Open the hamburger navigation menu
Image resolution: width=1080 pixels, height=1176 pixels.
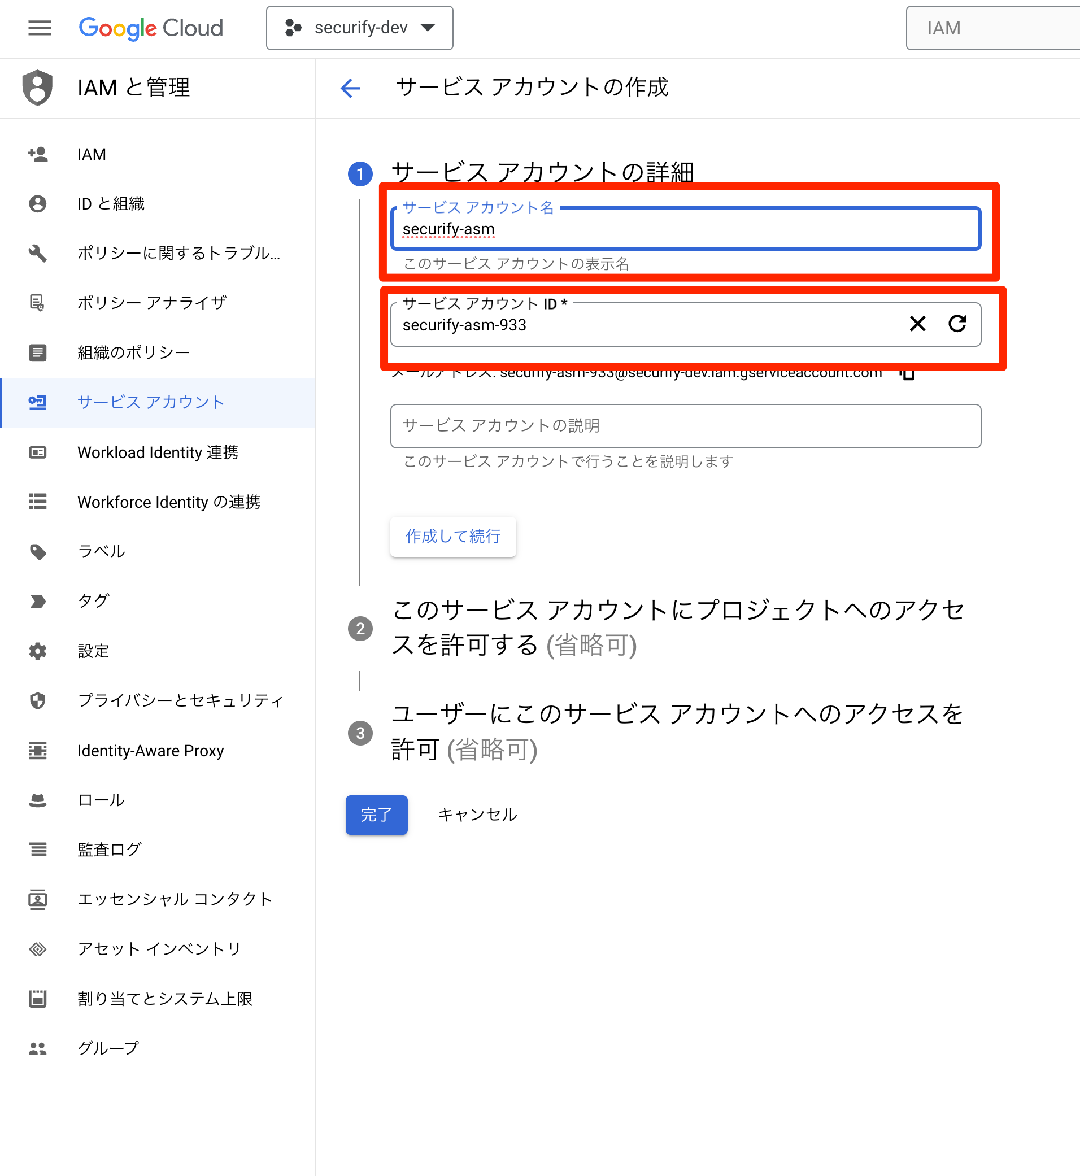click(x=39, y=28)
